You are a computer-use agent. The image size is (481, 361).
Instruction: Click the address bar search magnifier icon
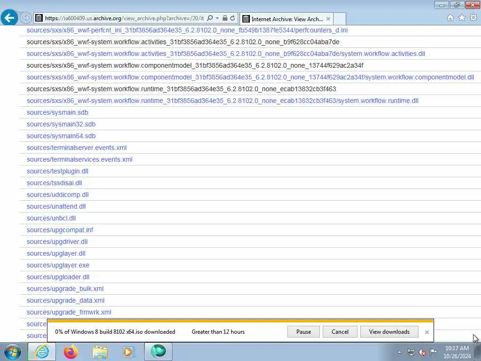click(x=210, y=18)
